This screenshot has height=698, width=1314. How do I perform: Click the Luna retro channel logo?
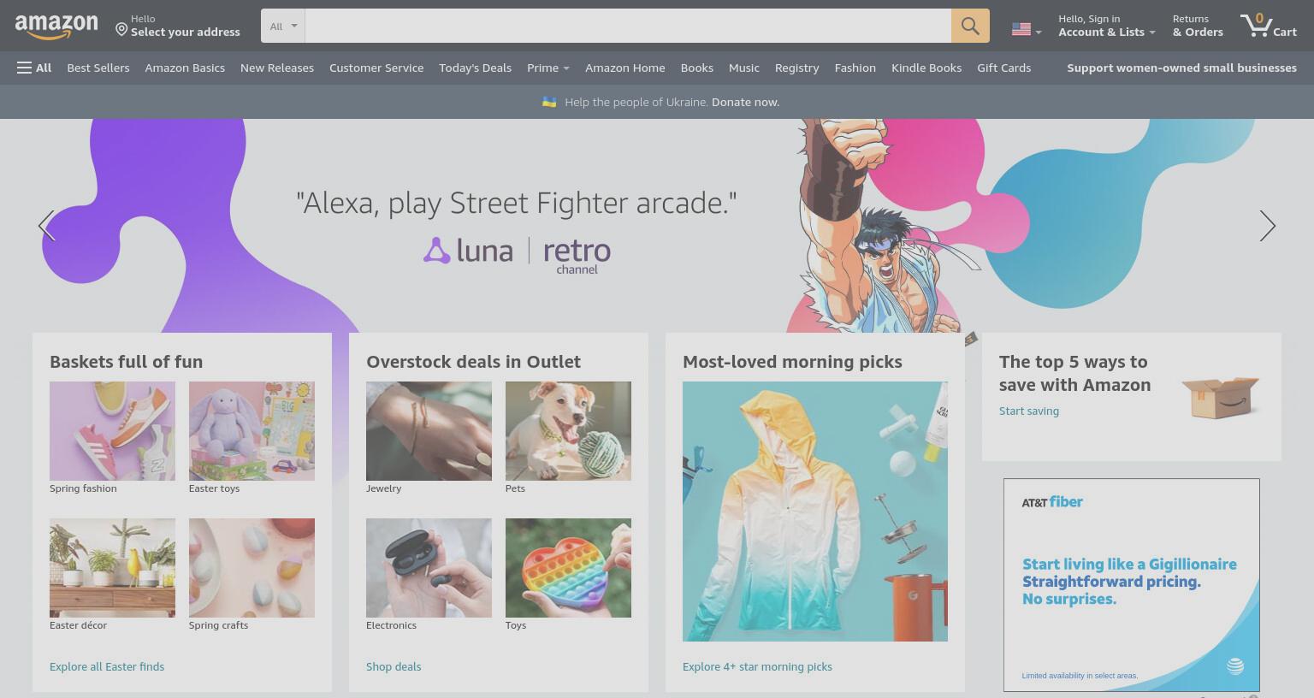pos(517,254)
